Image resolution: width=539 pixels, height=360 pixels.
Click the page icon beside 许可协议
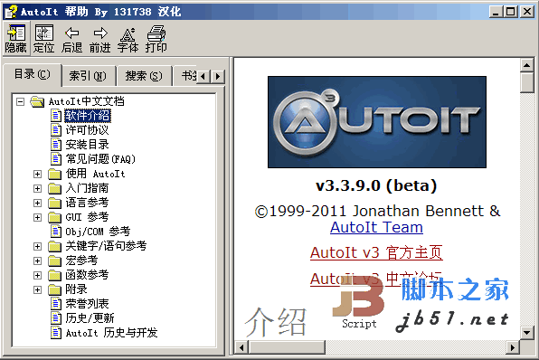click(x=56, y=130)
